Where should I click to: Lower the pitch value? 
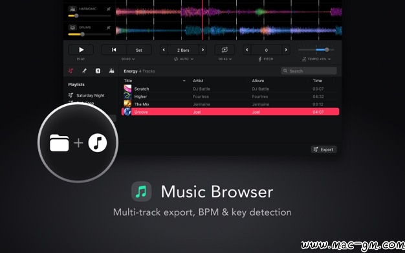point(247,50)
